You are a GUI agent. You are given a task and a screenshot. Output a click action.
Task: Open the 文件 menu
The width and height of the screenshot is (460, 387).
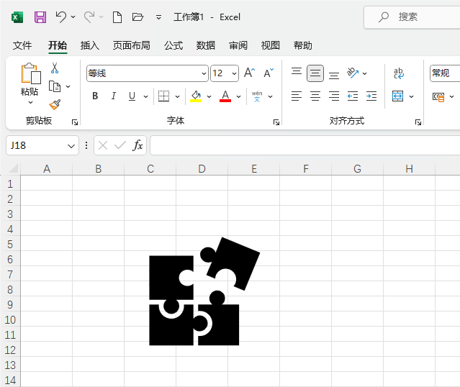pyautogui.click(x=22, y=45)
